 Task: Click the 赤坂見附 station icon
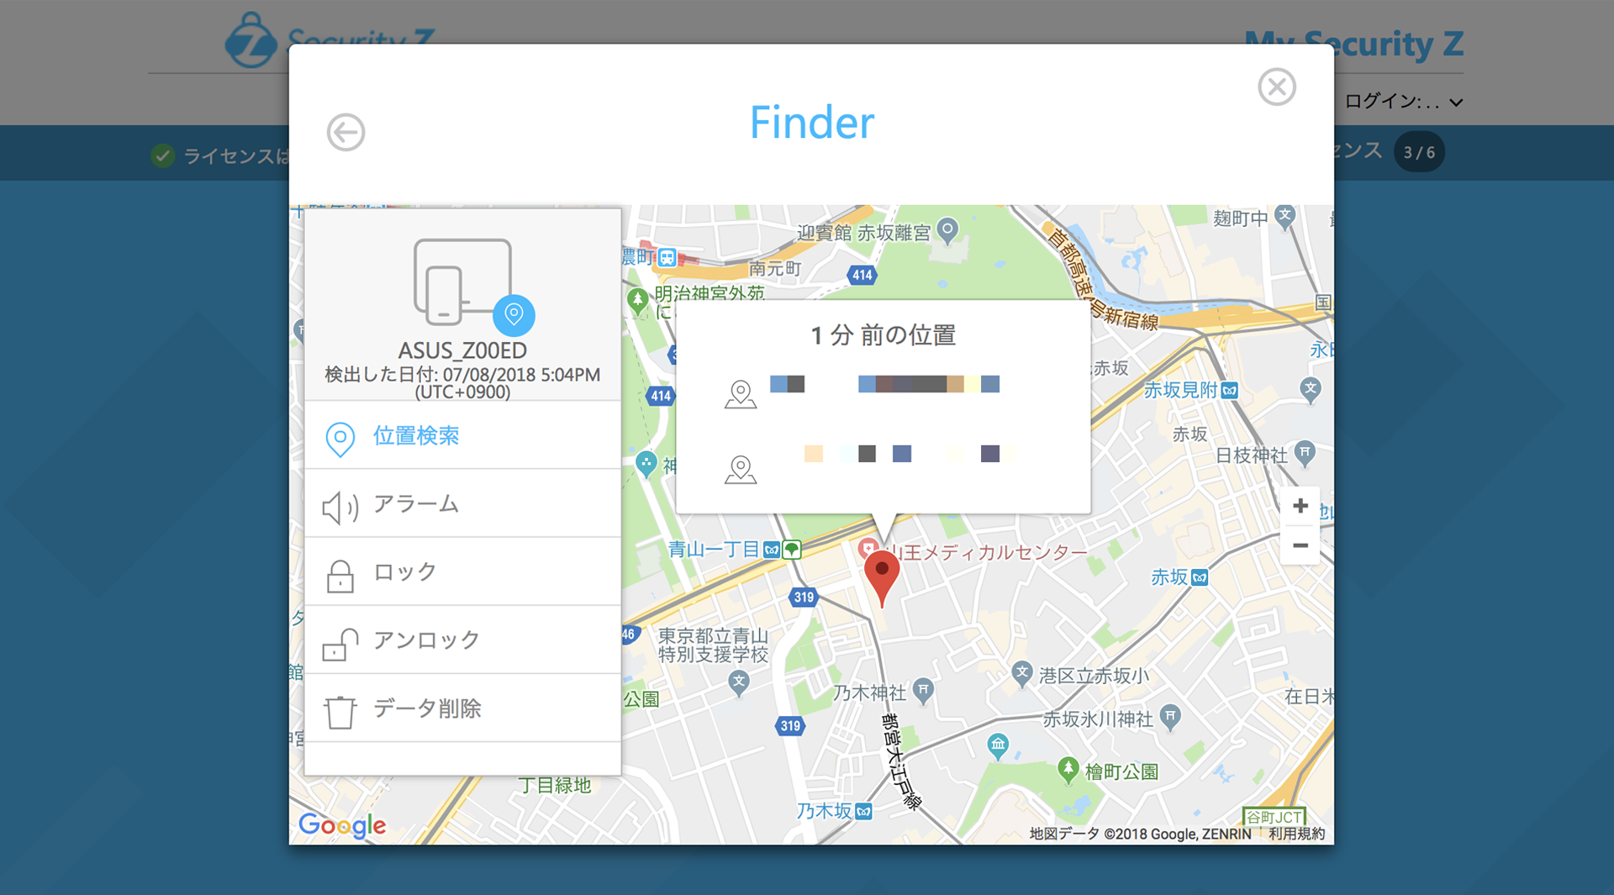click(1229, 391)
